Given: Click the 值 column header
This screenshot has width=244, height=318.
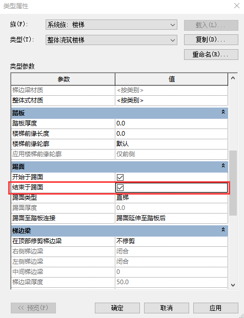Looking at the screenshot, I should (171, 79).
